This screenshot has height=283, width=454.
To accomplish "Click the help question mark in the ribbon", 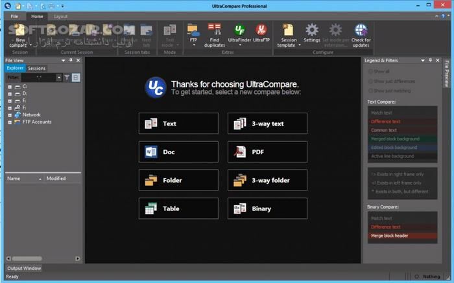I will click(x=443, y=16).
